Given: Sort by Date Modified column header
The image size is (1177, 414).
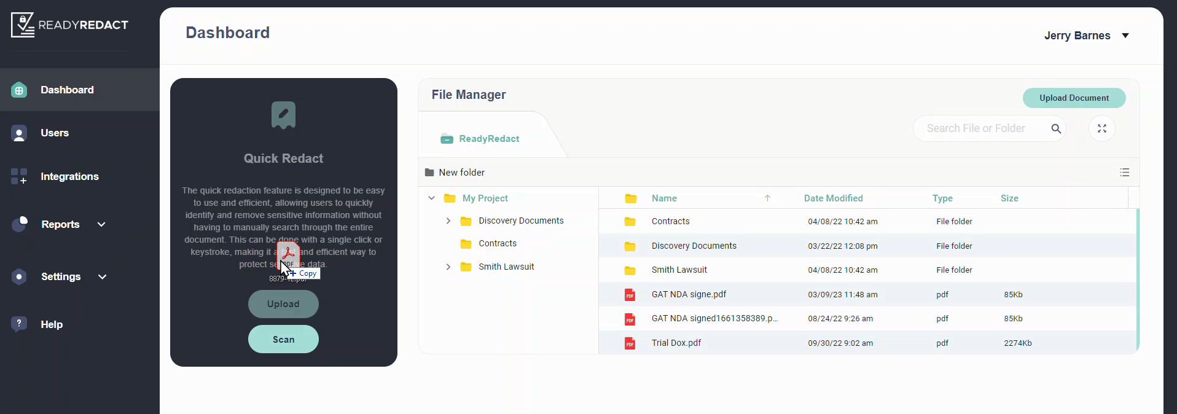Looking at the screenshot, I should (834, 198).
